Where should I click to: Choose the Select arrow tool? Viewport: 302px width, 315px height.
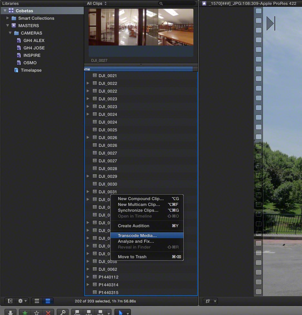point(121,313)
